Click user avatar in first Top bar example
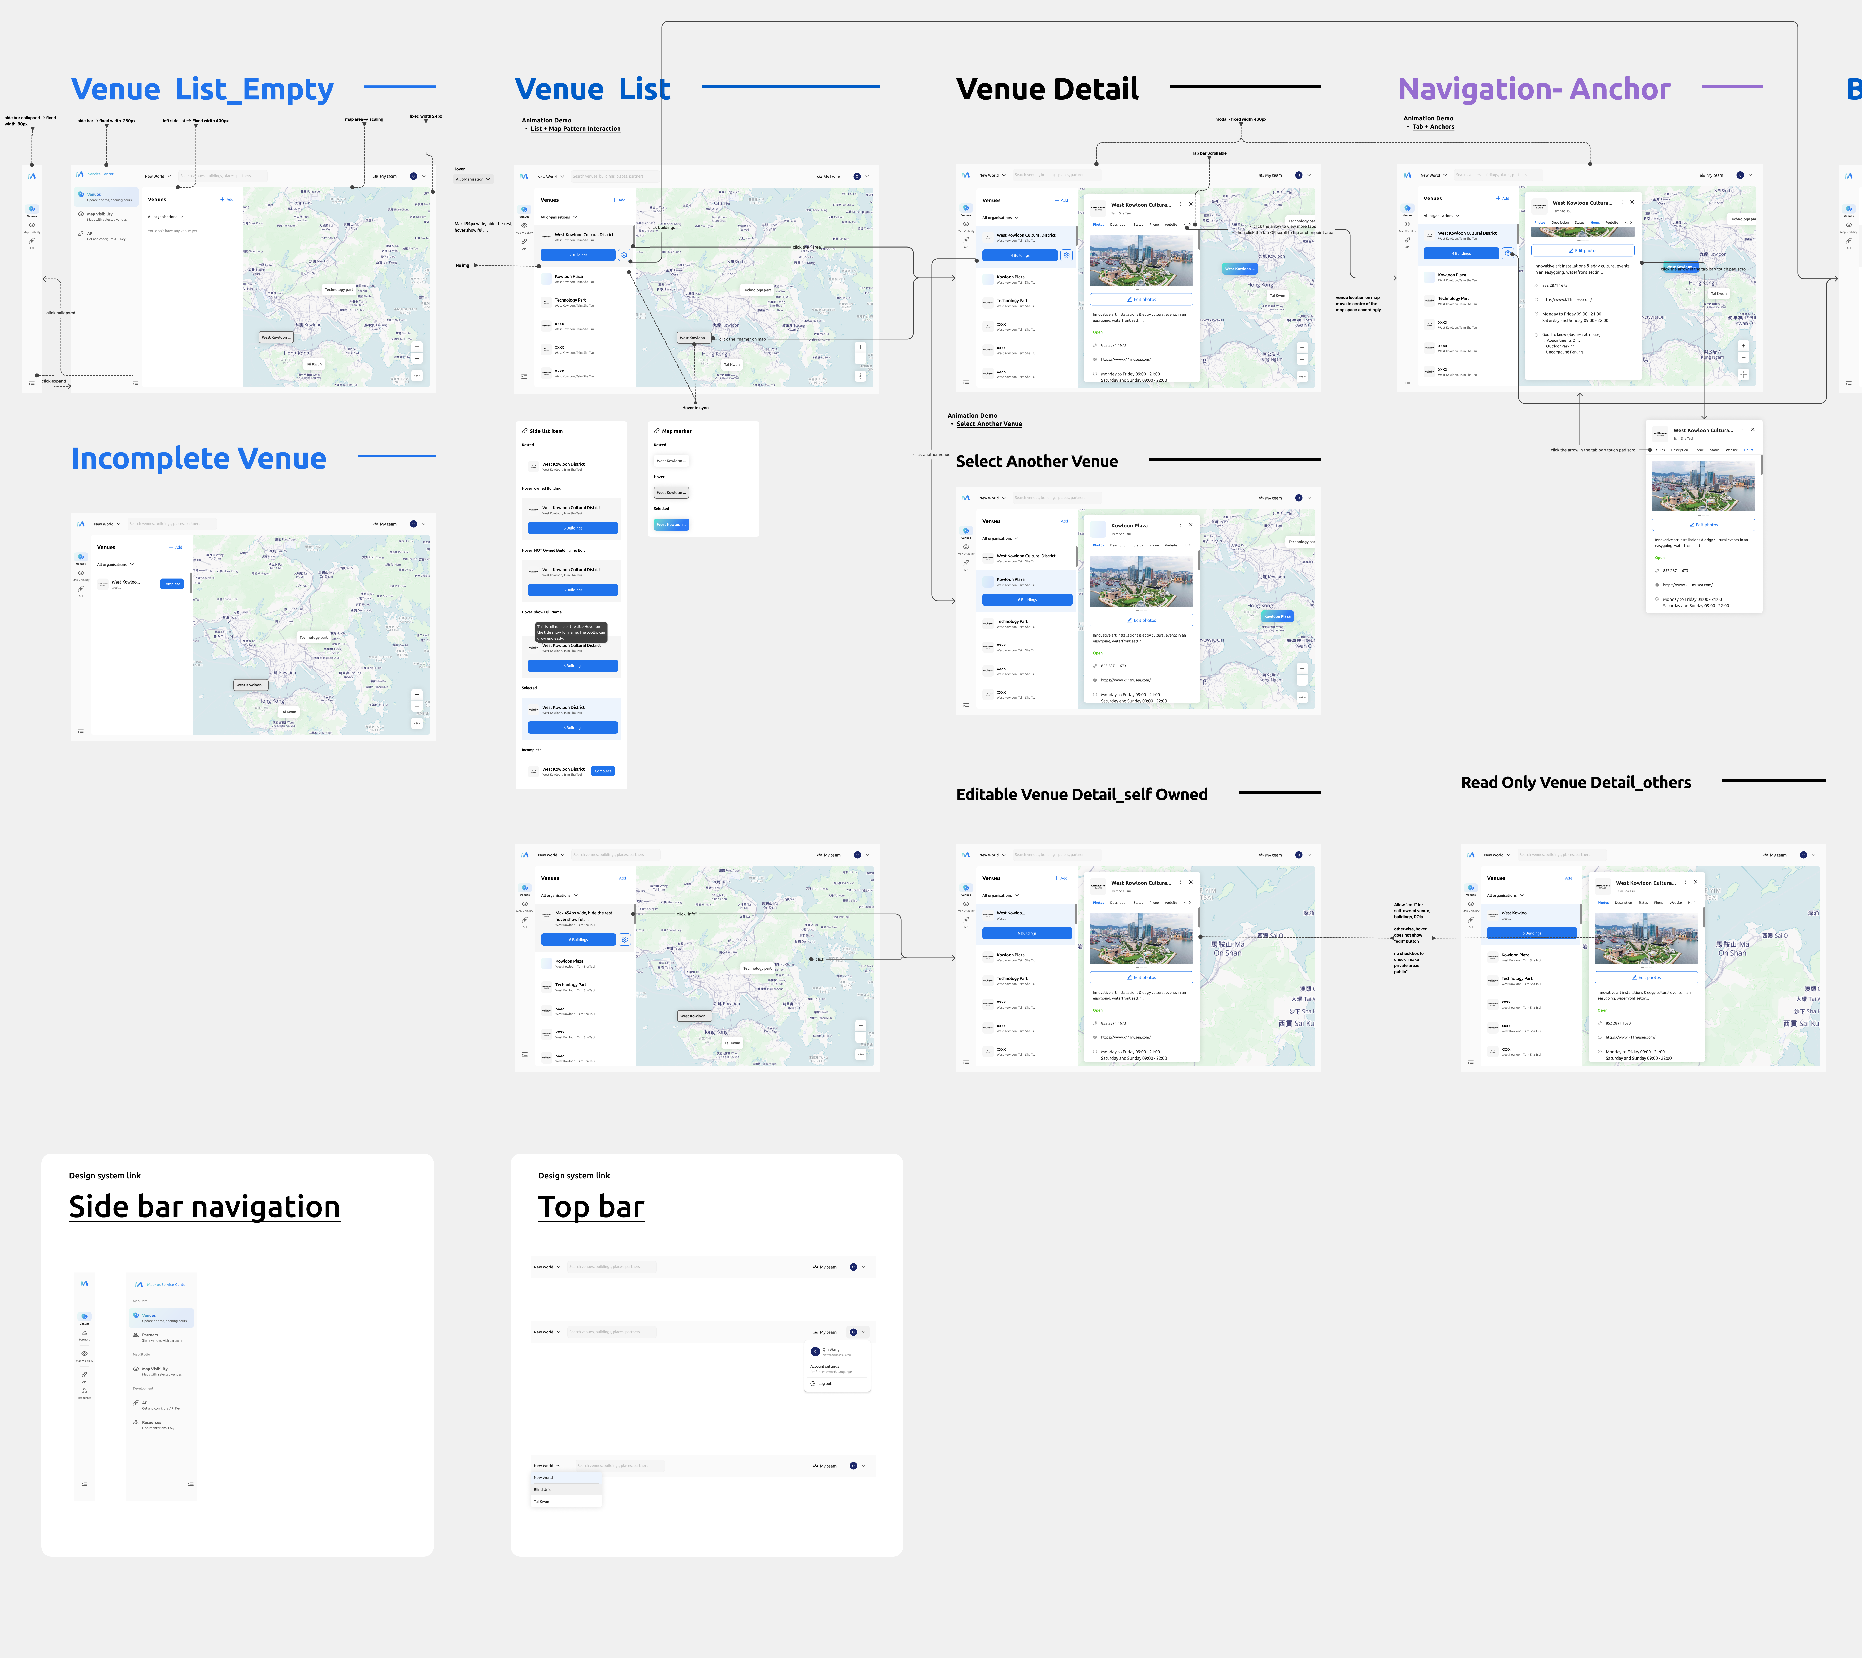 coord(854,1267)
